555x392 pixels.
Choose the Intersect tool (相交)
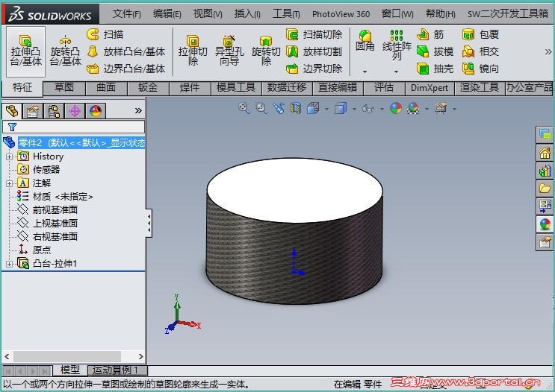coord(480,51)
